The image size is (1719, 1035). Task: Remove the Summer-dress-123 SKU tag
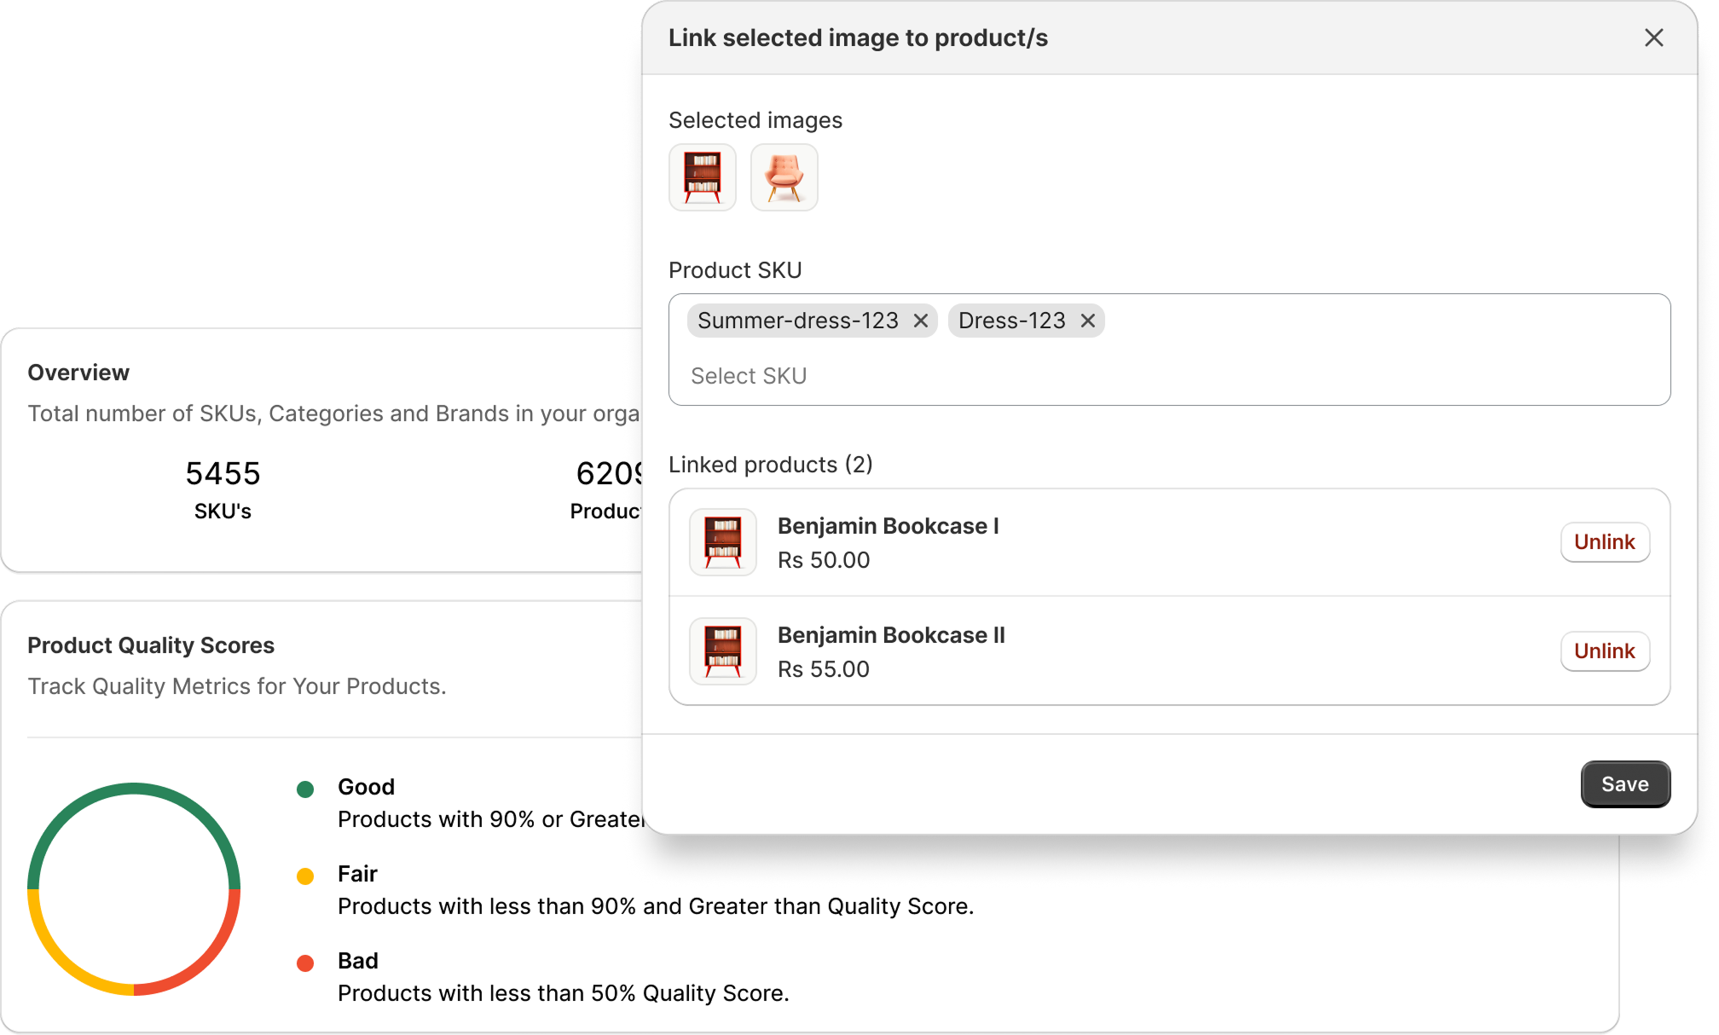point(921,321)
